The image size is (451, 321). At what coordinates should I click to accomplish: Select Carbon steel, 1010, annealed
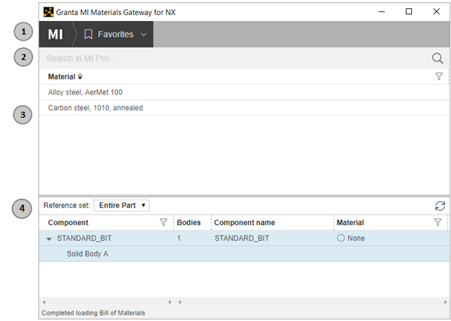pos(95,108)
